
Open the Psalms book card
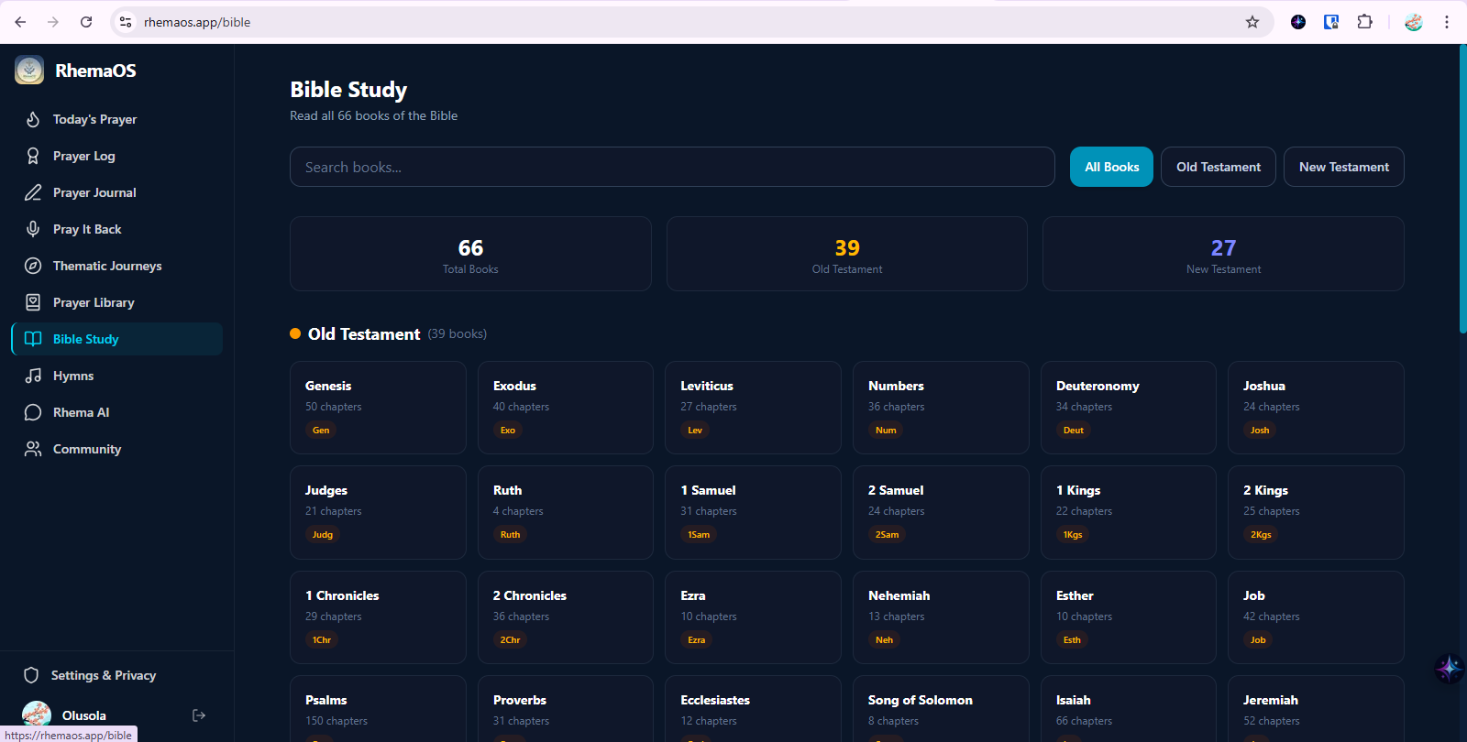pyautogui.click(x=378, y=709)
